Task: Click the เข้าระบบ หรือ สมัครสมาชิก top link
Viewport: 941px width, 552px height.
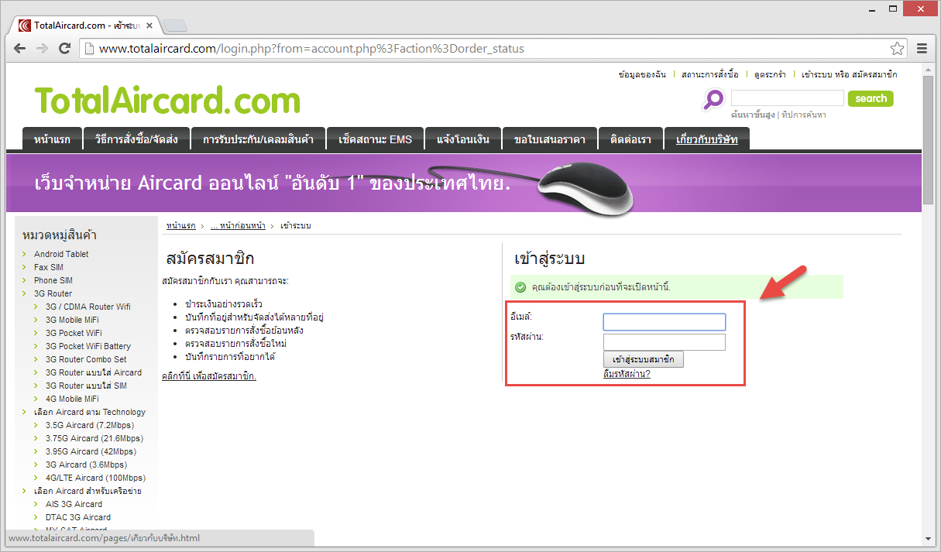Action: [850, 74]
